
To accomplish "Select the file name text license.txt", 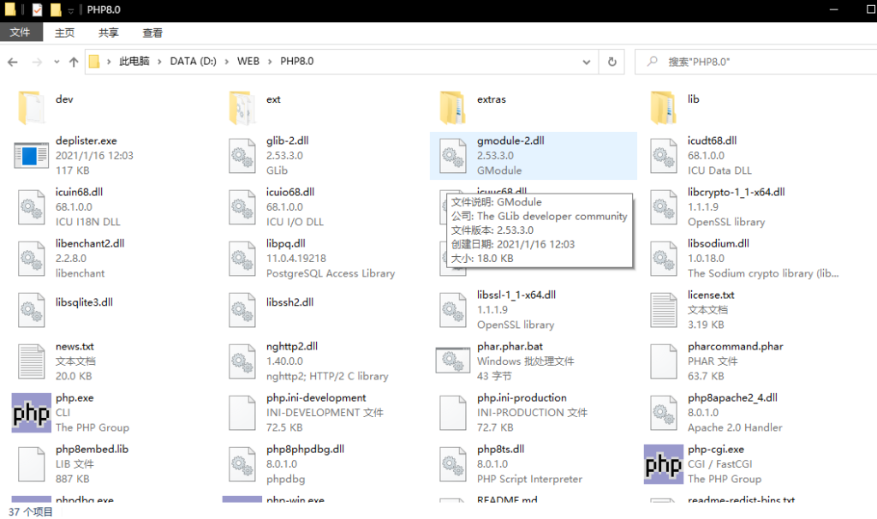I will [711, 295].
